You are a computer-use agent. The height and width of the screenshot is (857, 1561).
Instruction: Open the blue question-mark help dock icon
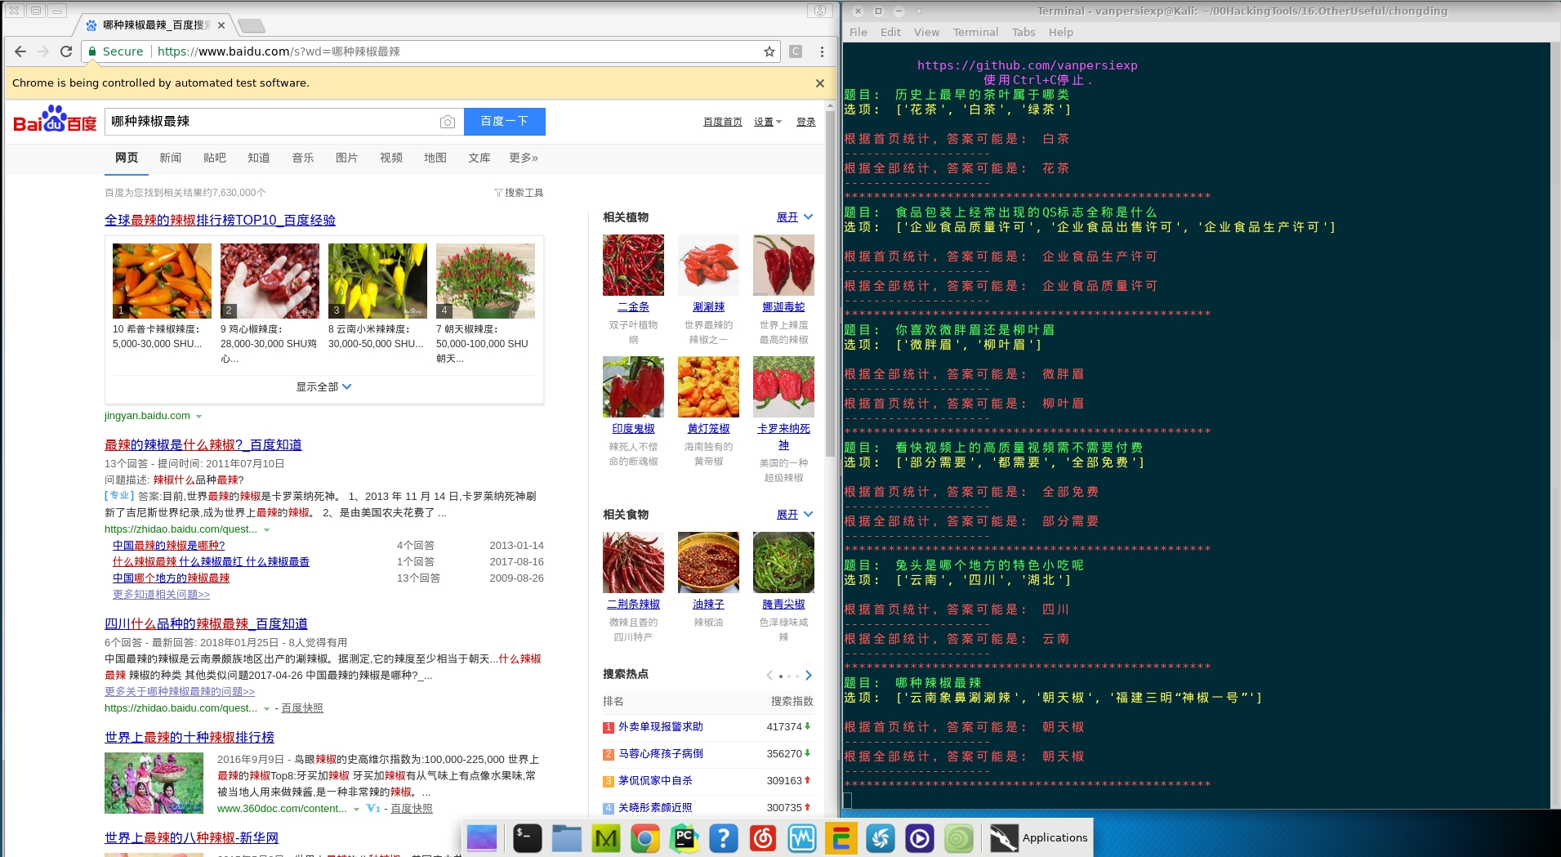(x=723, y=838)
